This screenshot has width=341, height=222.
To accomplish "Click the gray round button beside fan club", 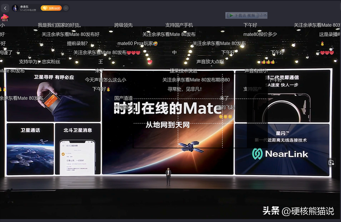I will click(66, 9).
